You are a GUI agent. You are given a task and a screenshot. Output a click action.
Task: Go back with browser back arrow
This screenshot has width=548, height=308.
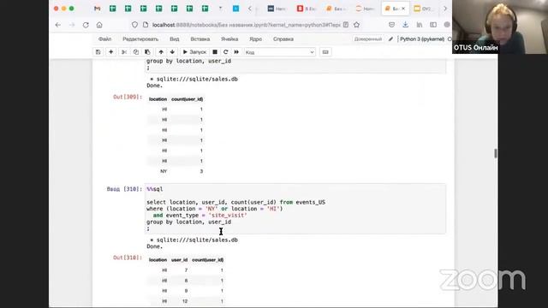pyautogui.click(x=58, y=25)
